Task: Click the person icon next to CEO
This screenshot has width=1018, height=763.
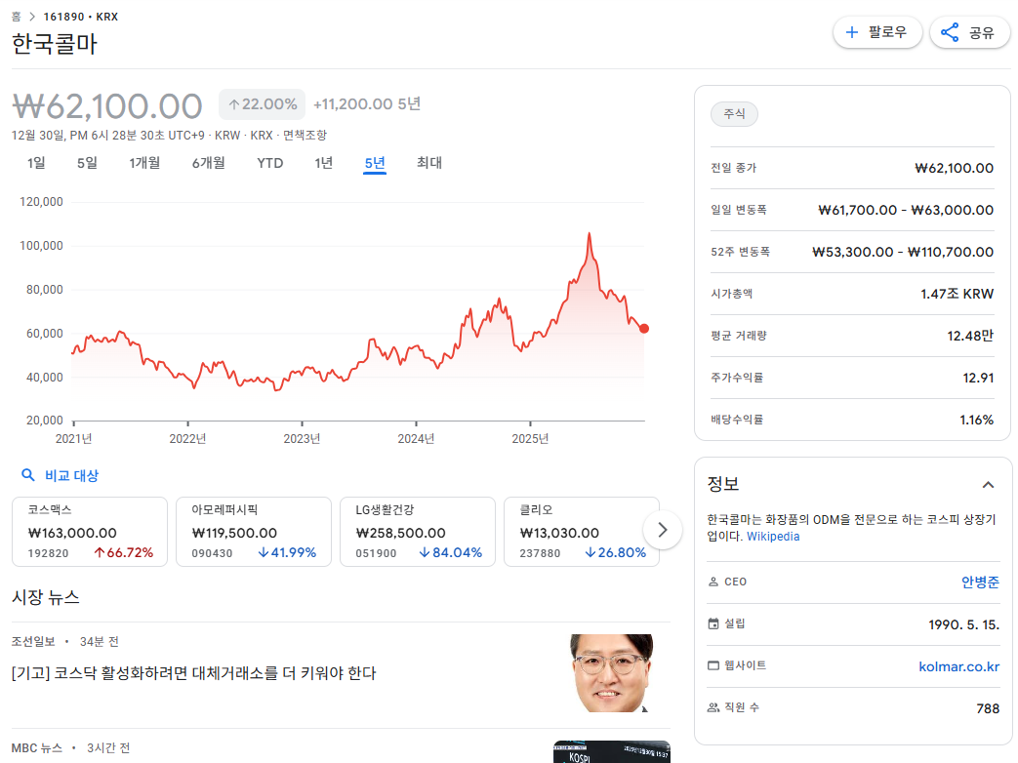Action: click(713, 582)
